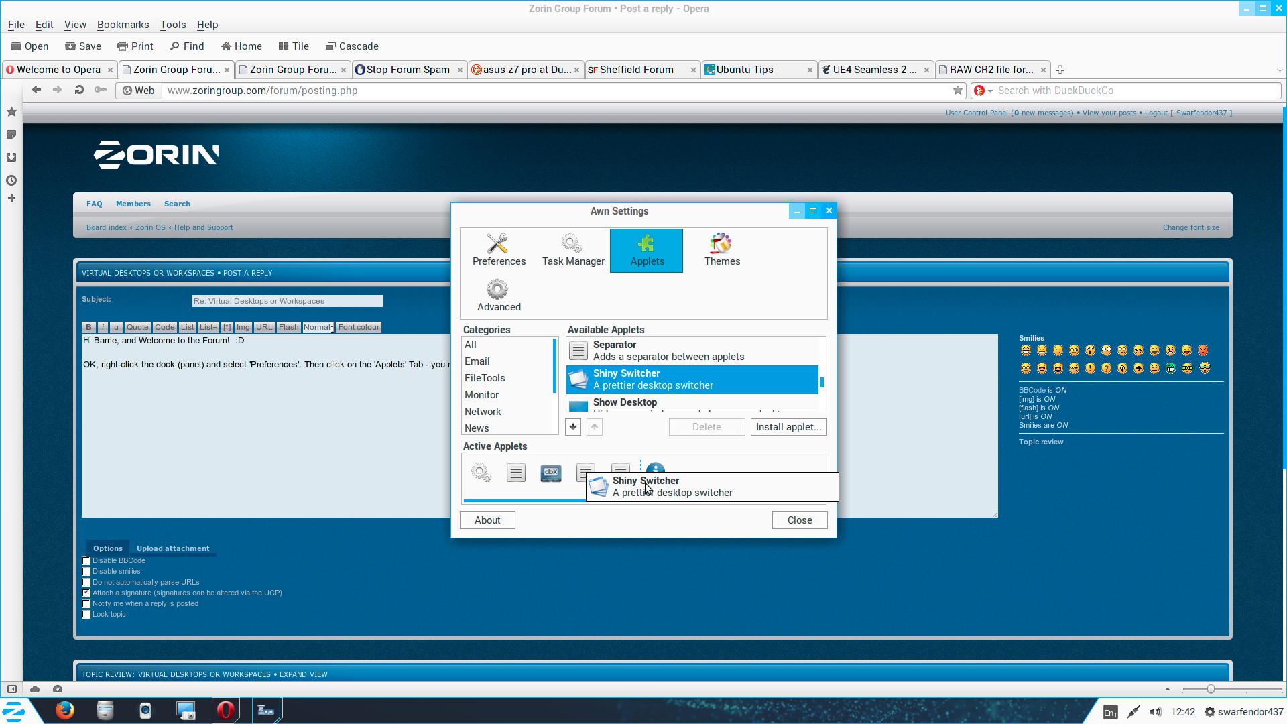Open the Bookmarks menu
The image size is (1287, 724).
pyautogui.click(x=123, y=25)
